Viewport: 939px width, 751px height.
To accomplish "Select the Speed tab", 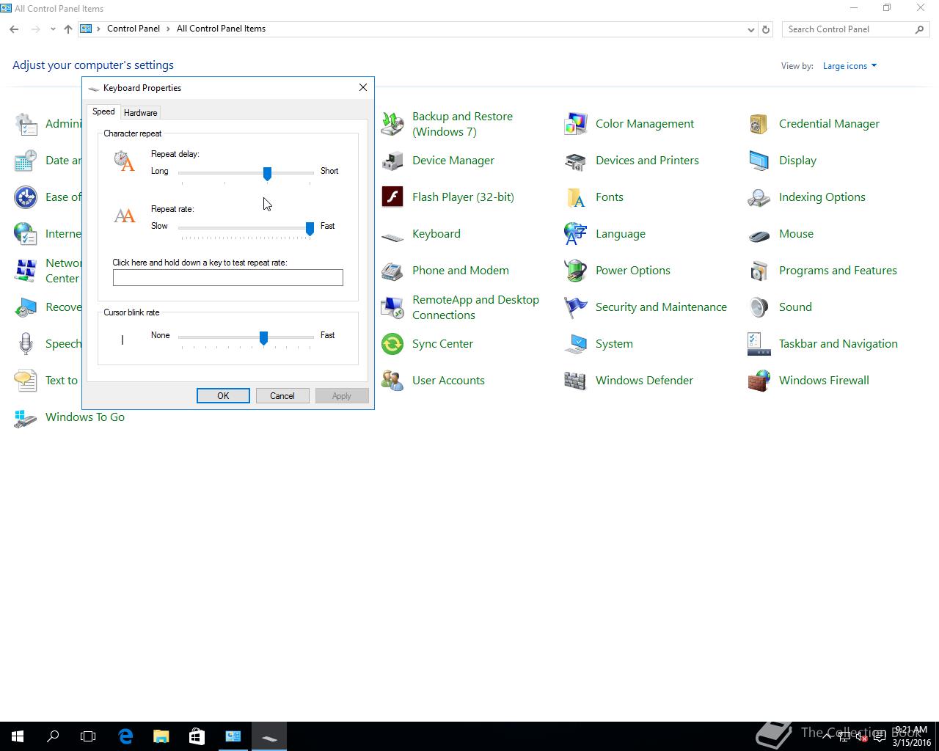I will [103, 111].
